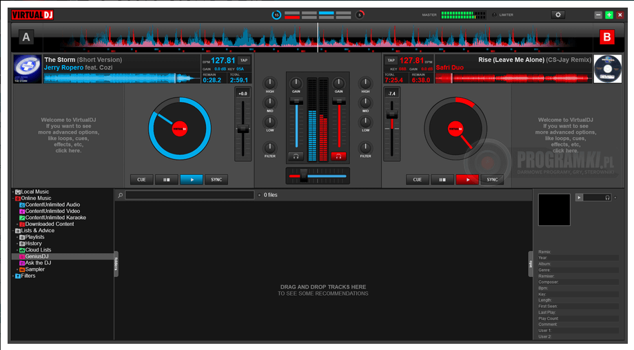Click The Storm album cover art

tap(28, 69)
